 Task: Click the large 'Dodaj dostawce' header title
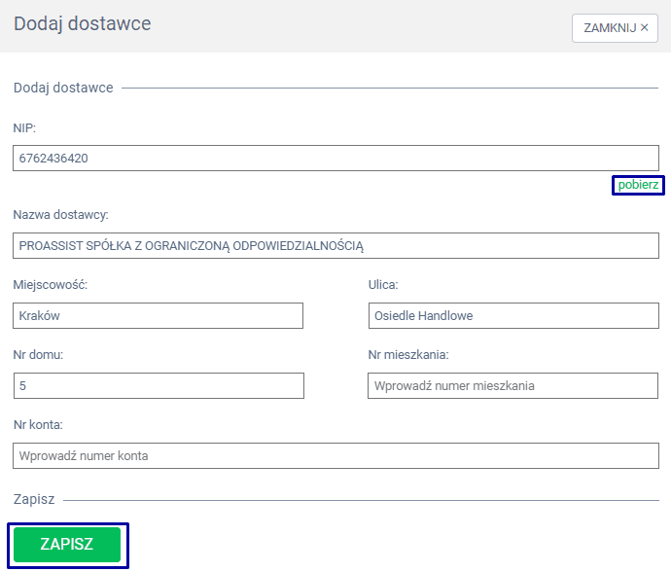tap(83, 24)
